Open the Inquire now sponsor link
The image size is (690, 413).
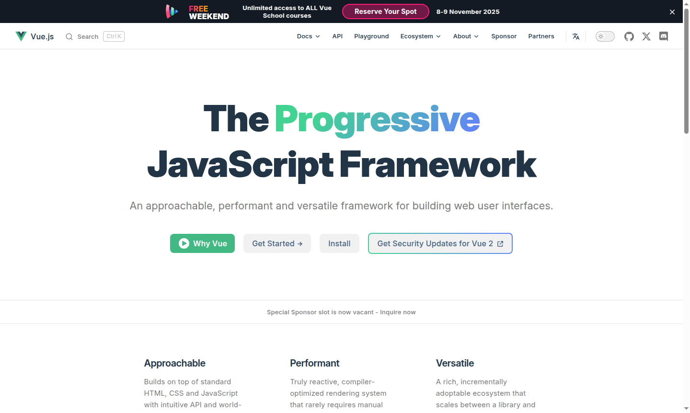398,312
